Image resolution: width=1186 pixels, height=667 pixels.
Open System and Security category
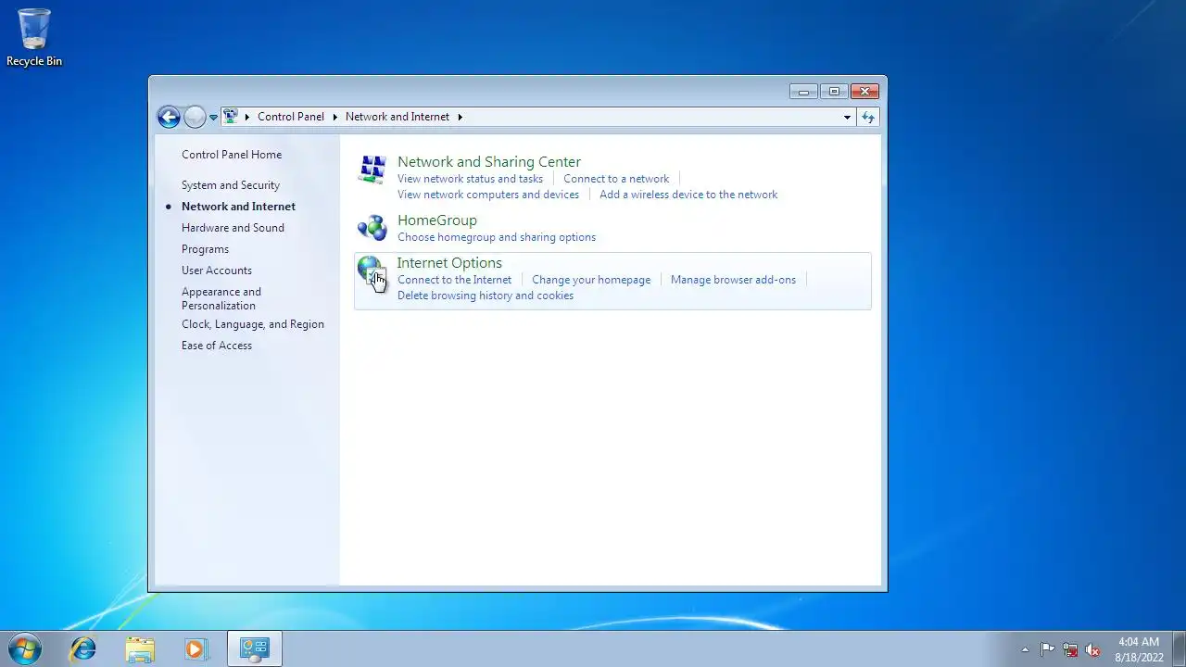coord(231,185)
